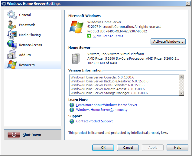Select the Storage Manager version line
This screenshot has height=156, width=192.
tap(109, 93)
